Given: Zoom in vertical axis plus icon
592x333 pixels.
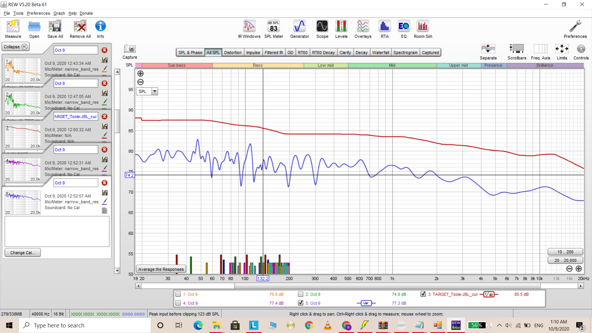Looking at the screenshot, I should [140, 73].
